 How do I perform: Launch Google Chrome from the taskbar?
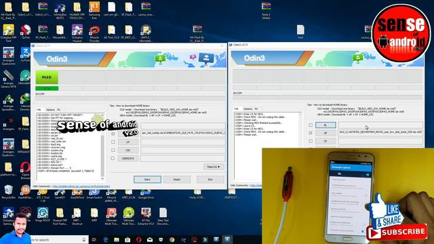point(172,239)
